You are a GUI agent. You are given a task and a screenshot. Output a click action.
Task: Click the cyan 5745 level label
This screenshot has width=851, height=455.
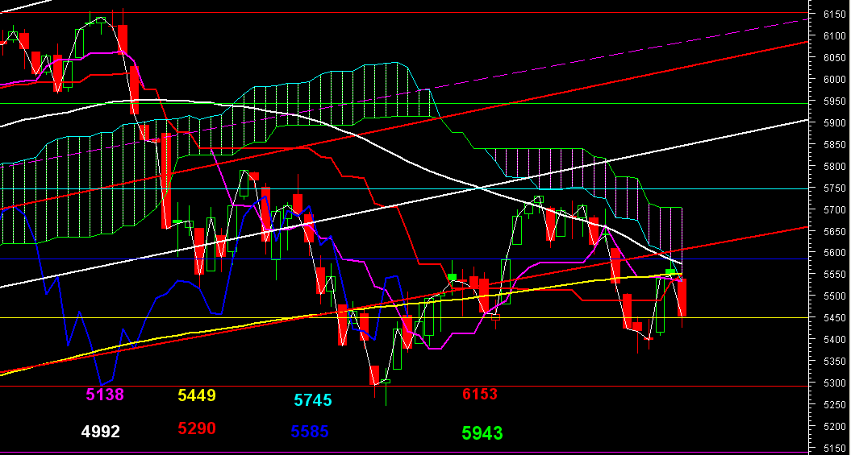coord(313,401)
